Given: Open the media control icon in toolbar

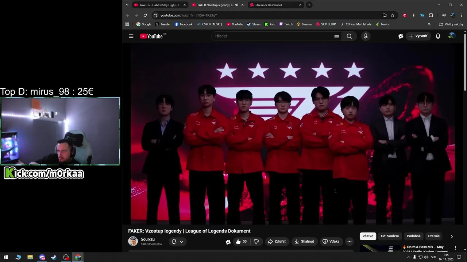Looking at the screenshot, I should click(444, 15).
